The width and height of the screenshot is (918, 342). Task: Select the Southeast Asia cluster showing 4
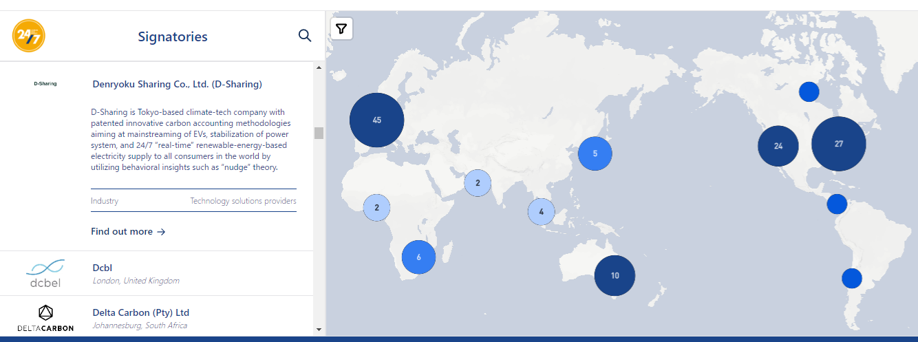[x=542, y=211]
